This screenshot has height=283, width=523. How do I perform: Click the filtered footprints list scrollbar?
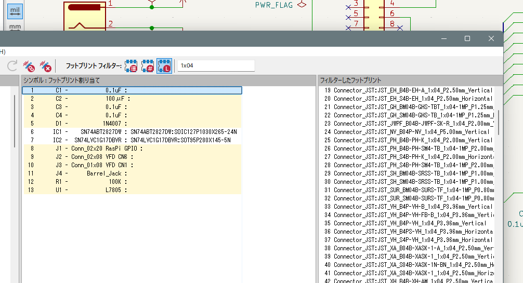pos(499,123)
